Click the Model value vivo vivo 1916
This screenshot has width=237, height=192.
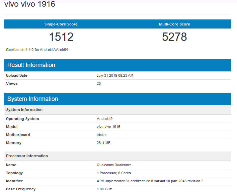108,127
